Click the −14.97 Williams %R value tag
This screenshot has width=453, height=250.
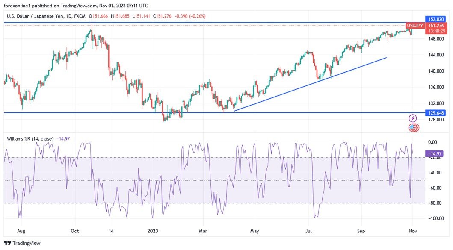435,153
